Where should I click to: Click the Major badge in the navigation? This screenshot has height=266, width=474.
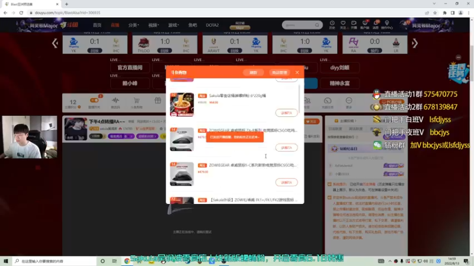pyautogui.click(x=240, y=28)
